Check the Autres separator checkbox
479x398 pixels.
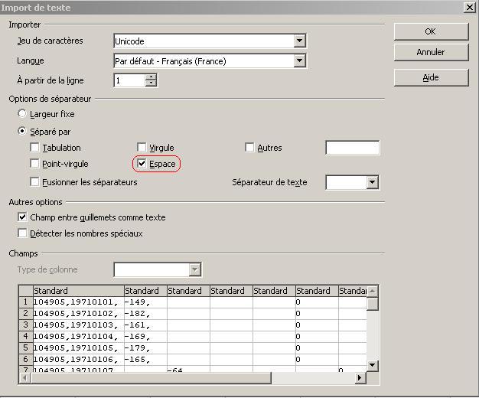point(249,148)
